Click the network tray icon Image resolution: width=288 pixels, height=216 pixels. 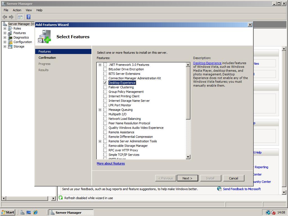pos(268,213)
